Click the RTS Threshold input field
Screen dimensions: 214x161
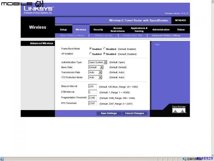[x=93, y=103]
